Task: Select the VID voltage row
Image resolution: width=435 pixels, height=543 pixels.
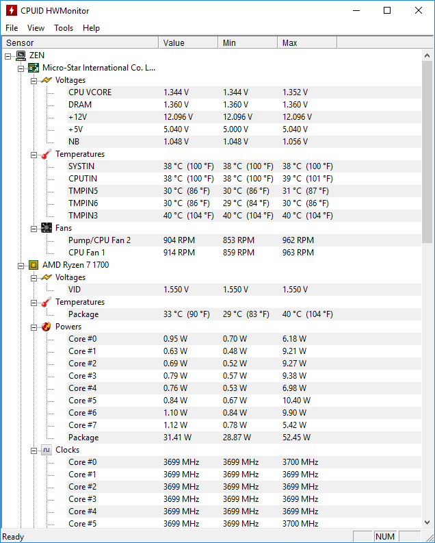Action: [x=243, y=290]
